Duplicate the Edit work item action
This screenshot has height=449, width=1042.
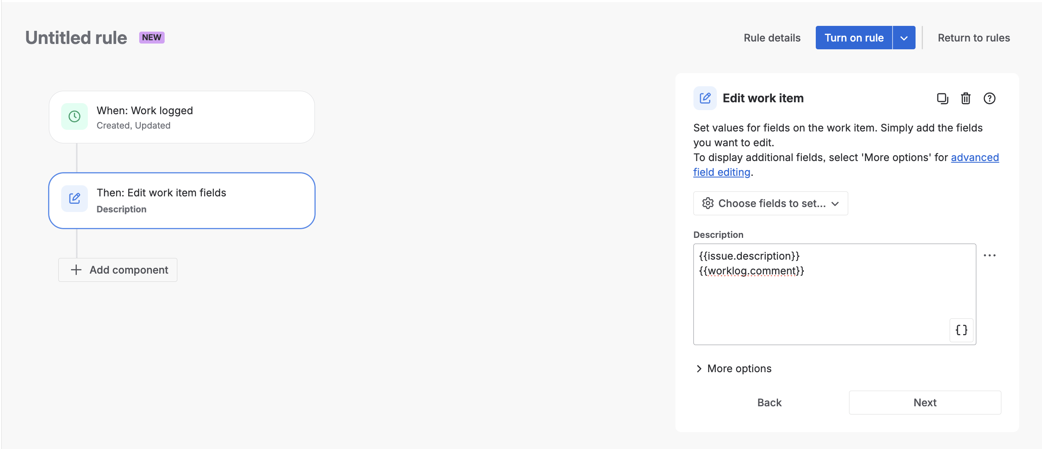(x=942, y=99)
